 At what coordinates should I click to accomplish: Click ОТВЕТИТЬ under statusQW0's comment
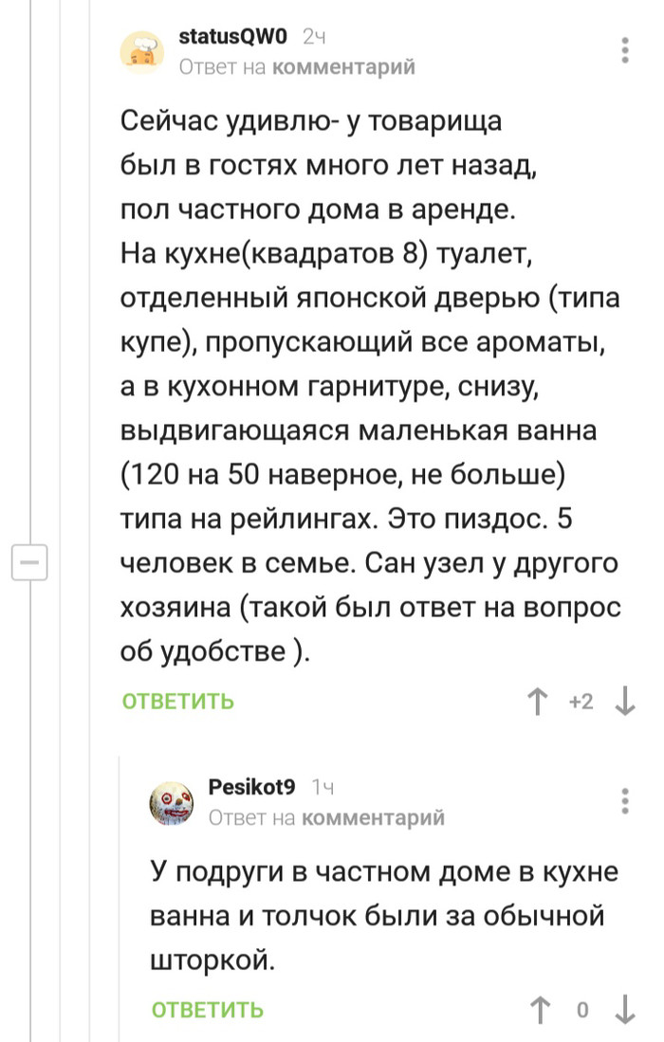tap(178, 702)
